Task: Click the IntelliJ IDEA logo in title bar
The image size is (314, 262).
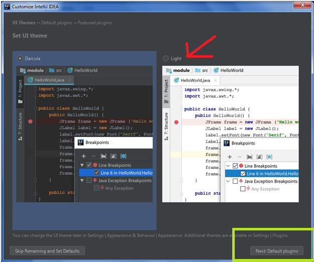Action: (7, 5)
